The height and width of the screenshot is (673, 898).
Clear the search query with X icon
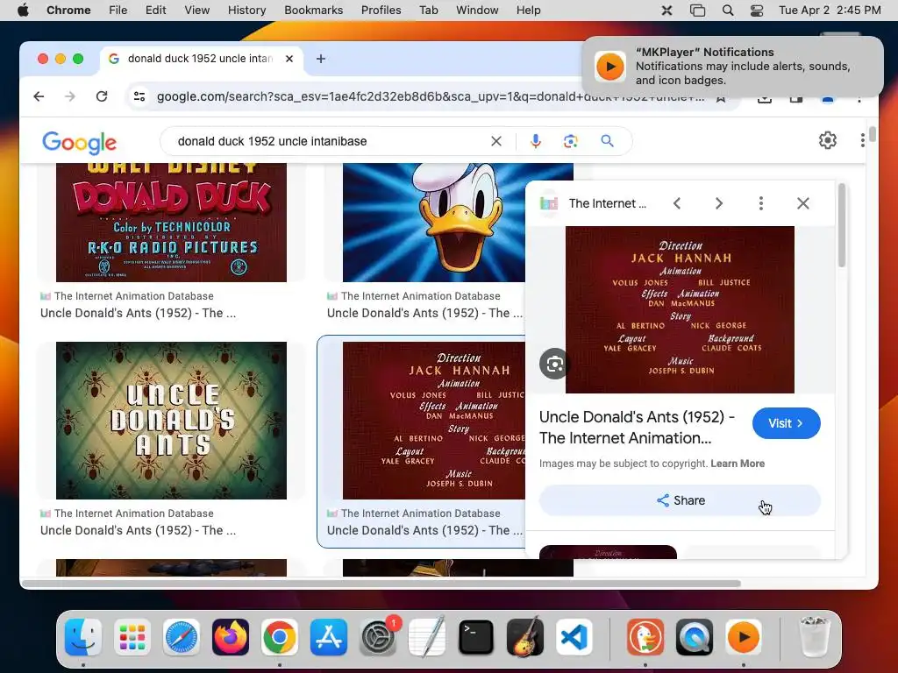[496, 141]
